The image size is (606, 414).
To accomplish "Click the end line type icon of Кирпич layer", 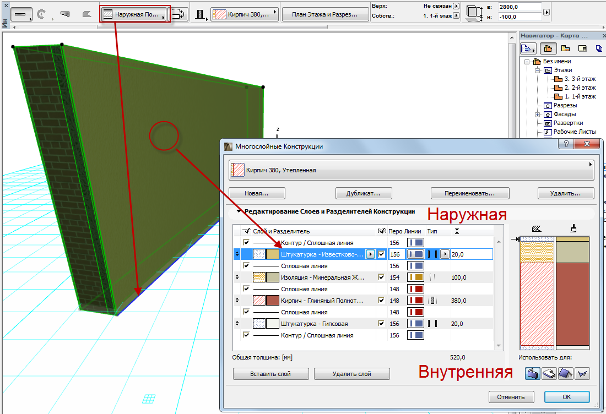I will [432, 301].
